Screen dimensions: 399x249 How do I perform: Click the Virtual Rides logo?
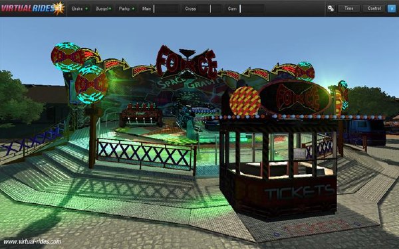click(x=33, y=8)
